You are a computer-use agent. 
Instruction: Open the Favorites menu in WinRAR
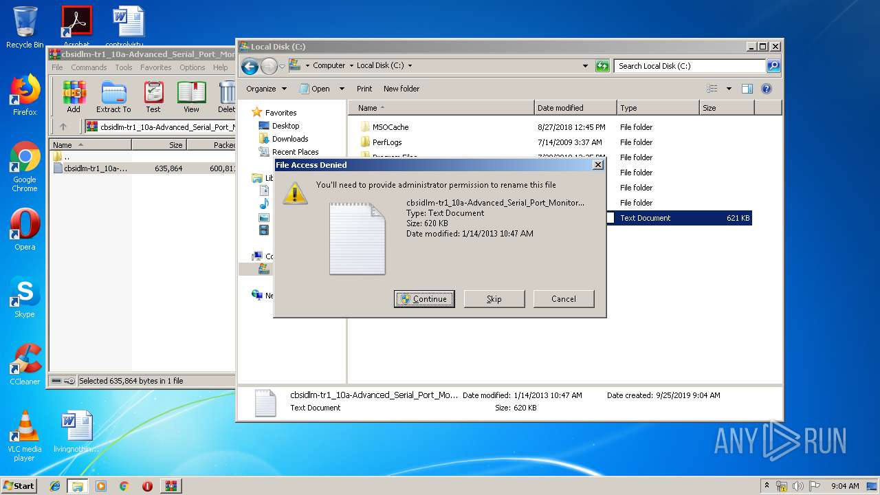coord(156,67)
